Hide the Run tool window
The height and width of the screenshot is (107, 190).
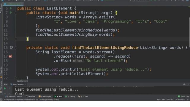click(188, 84)
